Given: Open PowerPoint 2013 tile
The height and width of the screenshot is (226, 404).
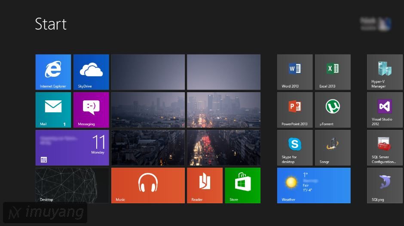Looking at the screenshot, I should pos(295,110).
